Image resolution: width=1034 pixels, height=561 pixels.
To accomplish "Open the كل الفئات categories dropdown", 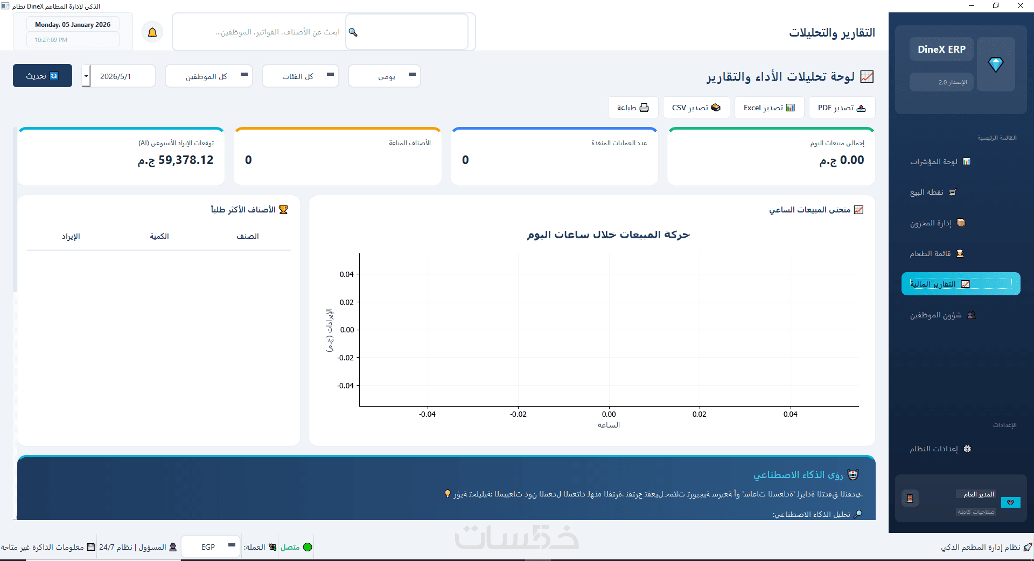I will click(x=301, y=76).
